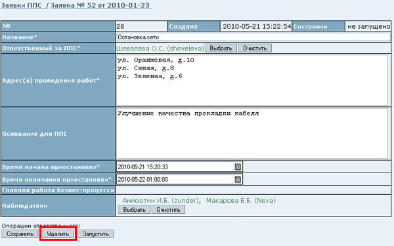The width and height of the screenshot is (394, 246).
Task: Focus the Название field with Остановка сети
Action: point(253,37)
